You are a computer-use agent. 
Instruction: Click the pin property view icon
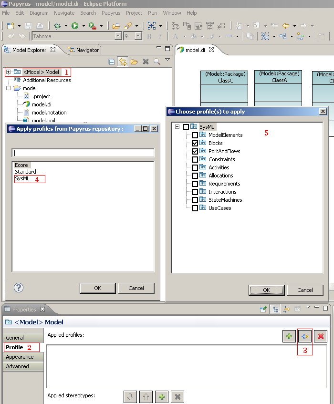[263, 309]
